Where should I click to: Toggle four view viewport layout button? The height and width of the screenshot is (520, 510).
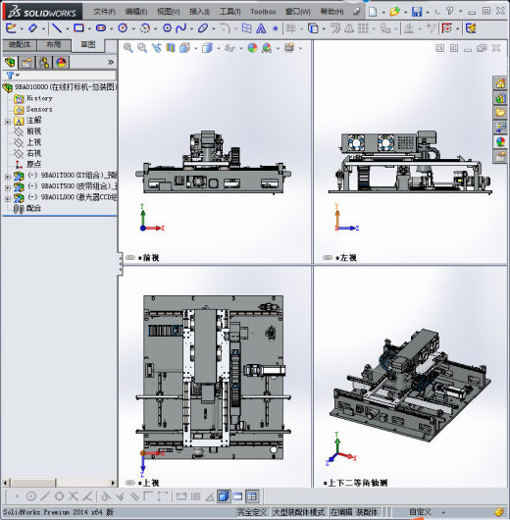coord(252,496)
